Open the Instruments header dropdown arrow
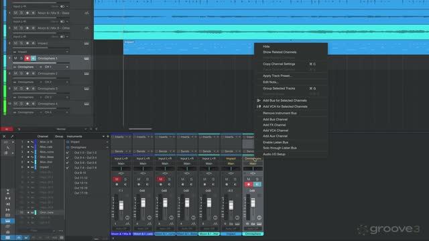 [x=103, y=137]
